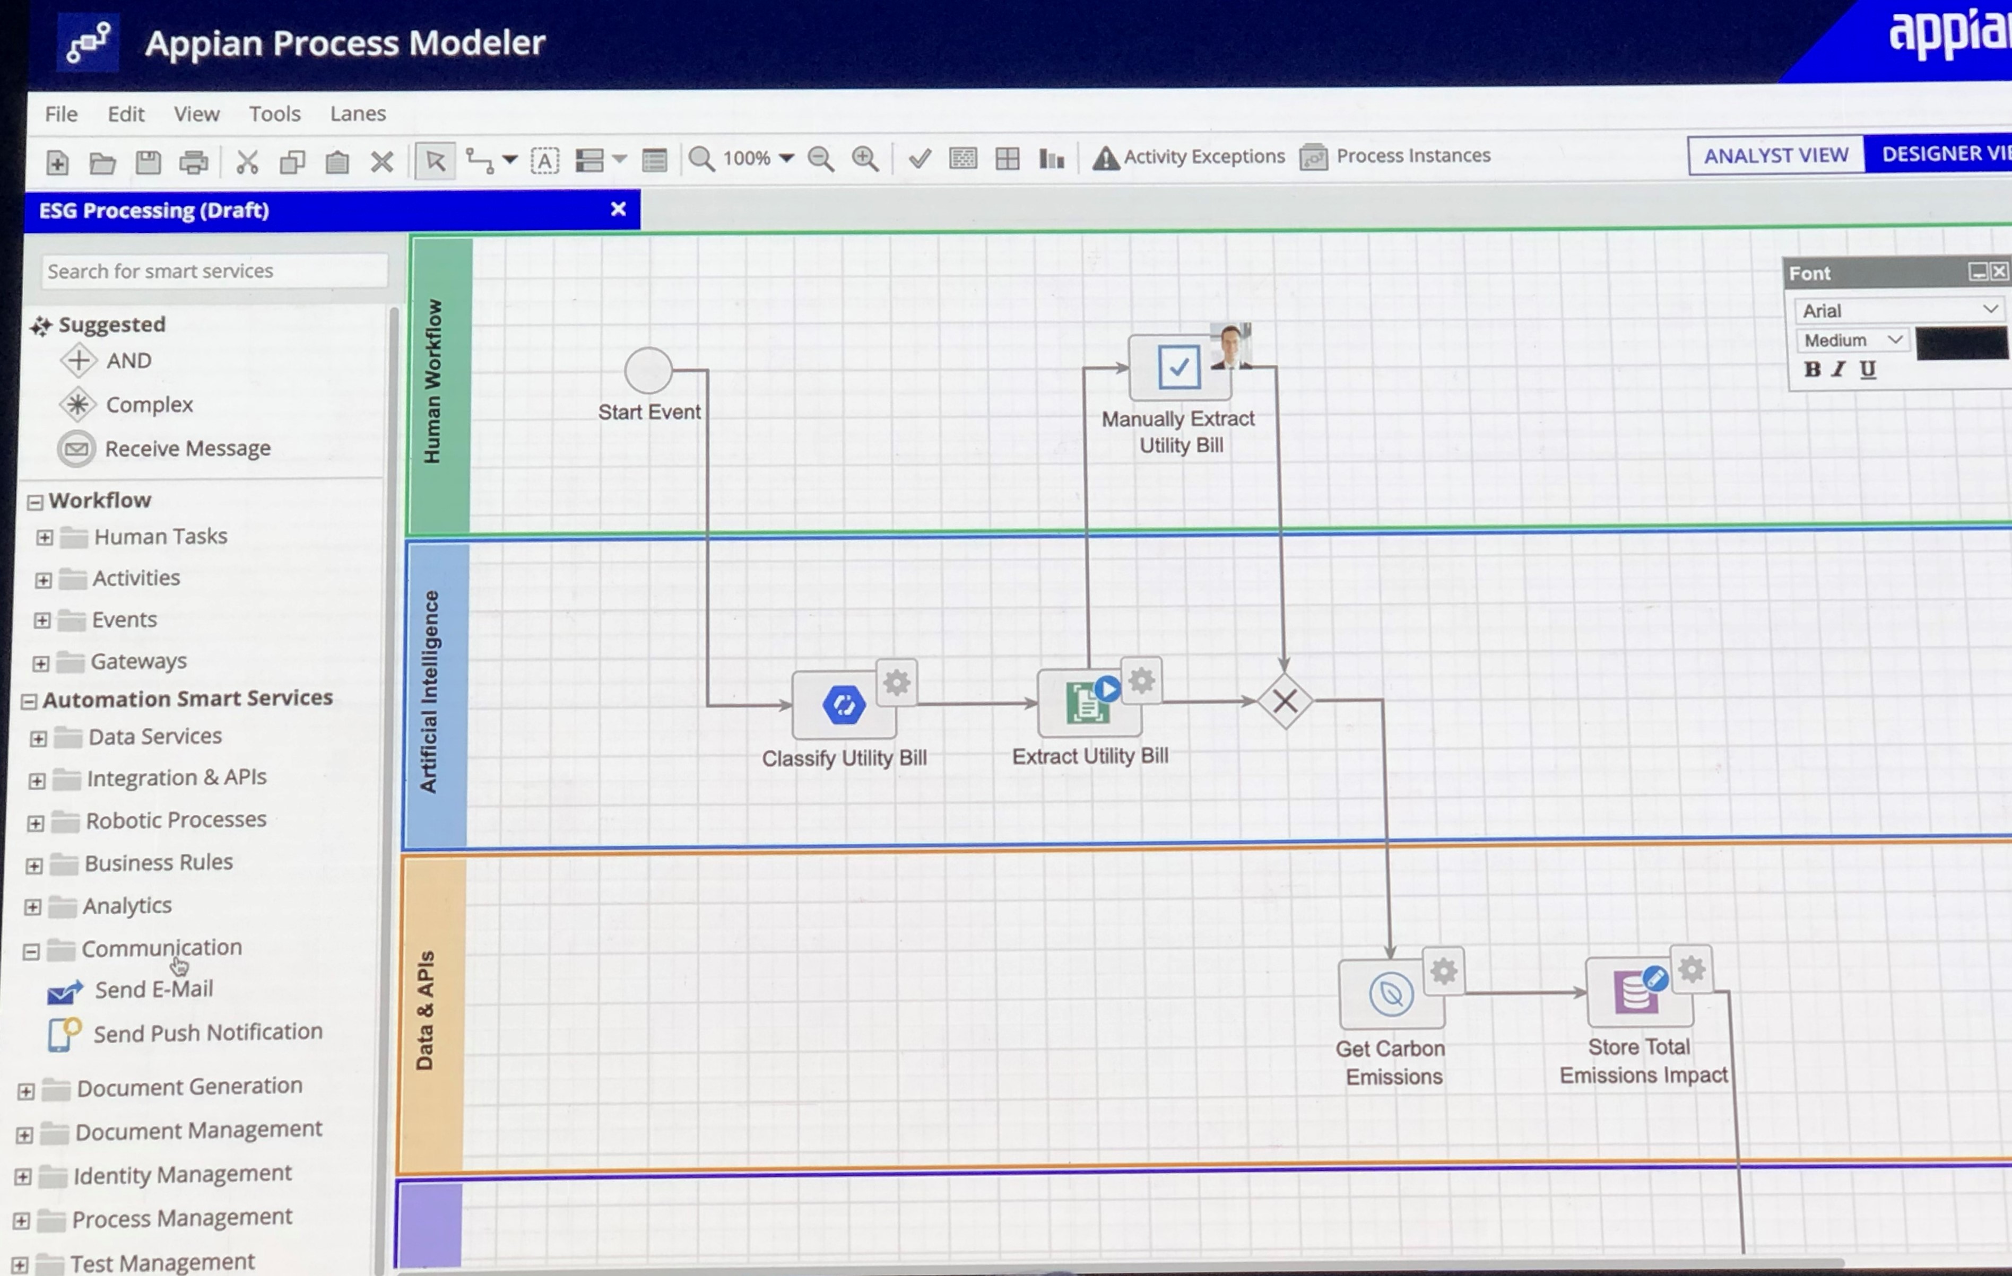Select the Extract Utility Bill node
Screen dimensions: 2012x1276
coord(1089,703)
